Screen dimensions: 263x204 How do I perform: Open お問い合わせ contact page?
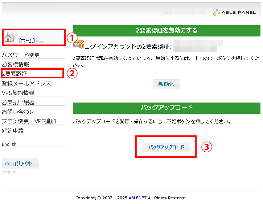tap(18, 112)
